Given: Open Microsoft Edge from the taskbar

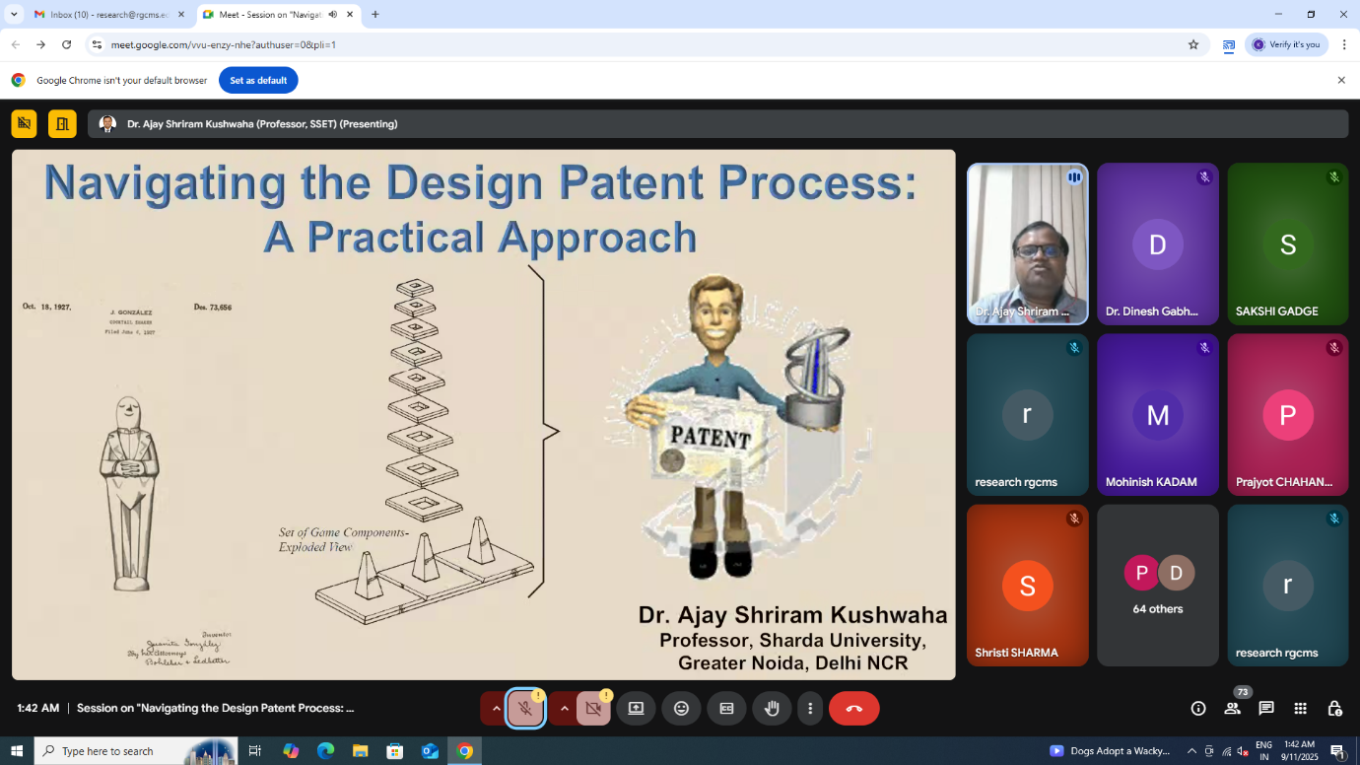Looking at the screenshot, I should pyautogui.click(x=325, y=751).
